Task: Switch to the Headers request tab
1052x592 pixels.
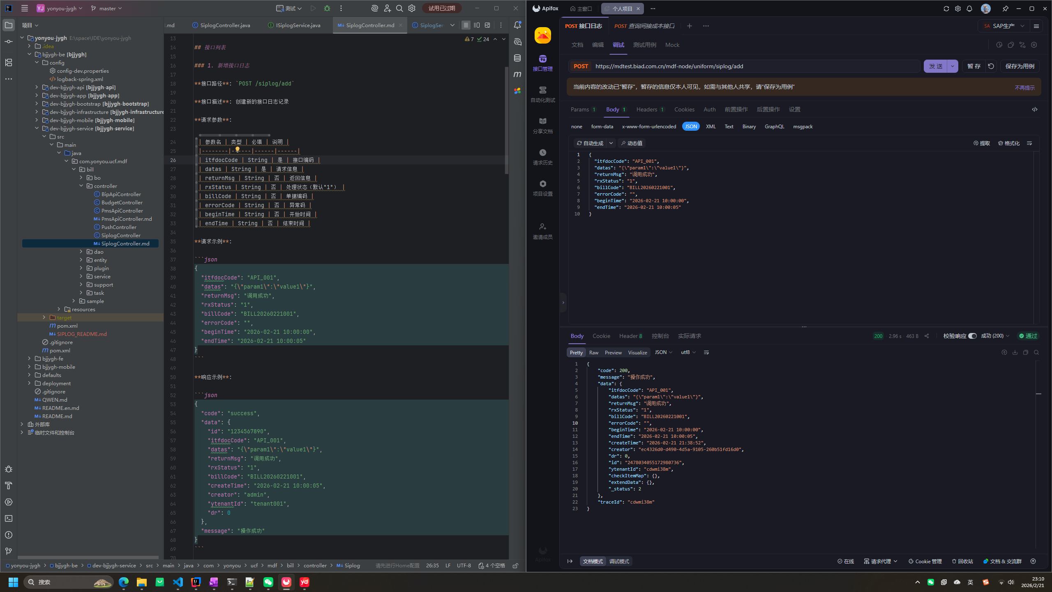Action: click(650, 109)
